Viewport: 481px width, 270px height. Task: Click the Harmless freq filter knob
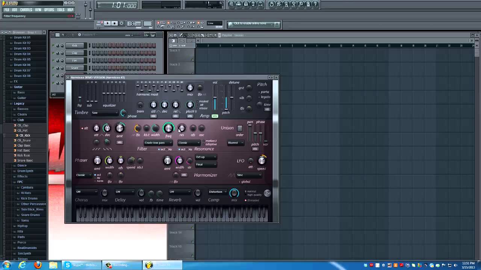click(x=168, y=128)
